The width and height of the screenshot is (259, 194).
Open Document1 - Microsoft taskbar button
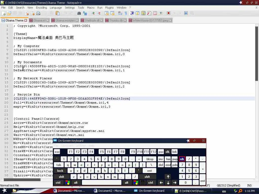click(x=69, y=191)
